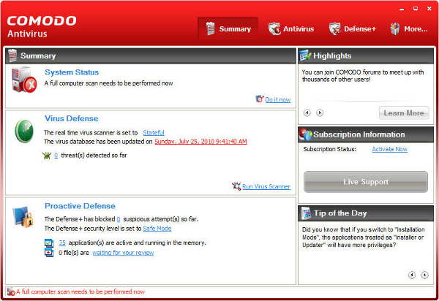Show next tip of the day
Viewport: 439px width, 301px height.
[x=424, y=275]
